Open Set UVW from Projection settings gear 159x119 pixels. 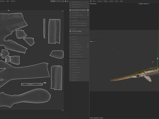click(x=88, y=10)
